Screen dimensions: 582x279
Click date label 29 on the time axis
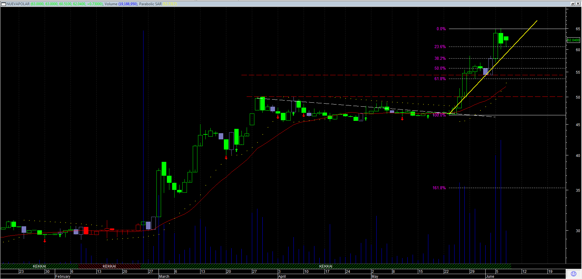(472, 272)
